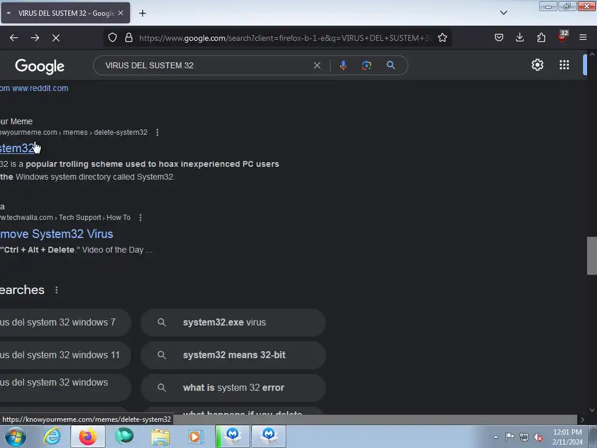Open the related searches options menu
Screen dimensions: 597x448
click(x=57, y=290)
